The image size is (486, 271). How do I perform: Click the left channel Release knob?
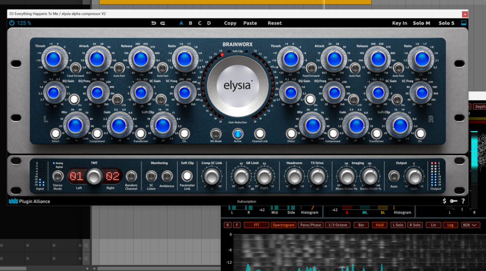(x=141, y=59)
